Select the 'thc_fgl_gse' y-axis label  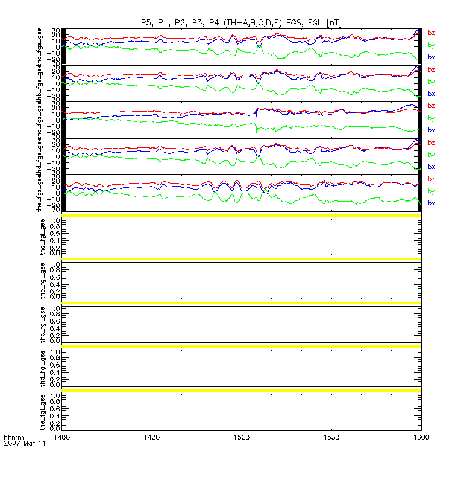click(42, 324)
